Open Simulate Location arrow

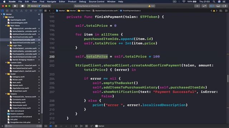[x=92, y=126]
